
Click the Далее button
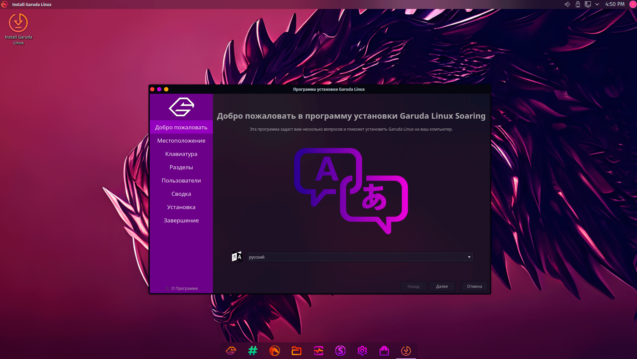click(x=442, y=286)
